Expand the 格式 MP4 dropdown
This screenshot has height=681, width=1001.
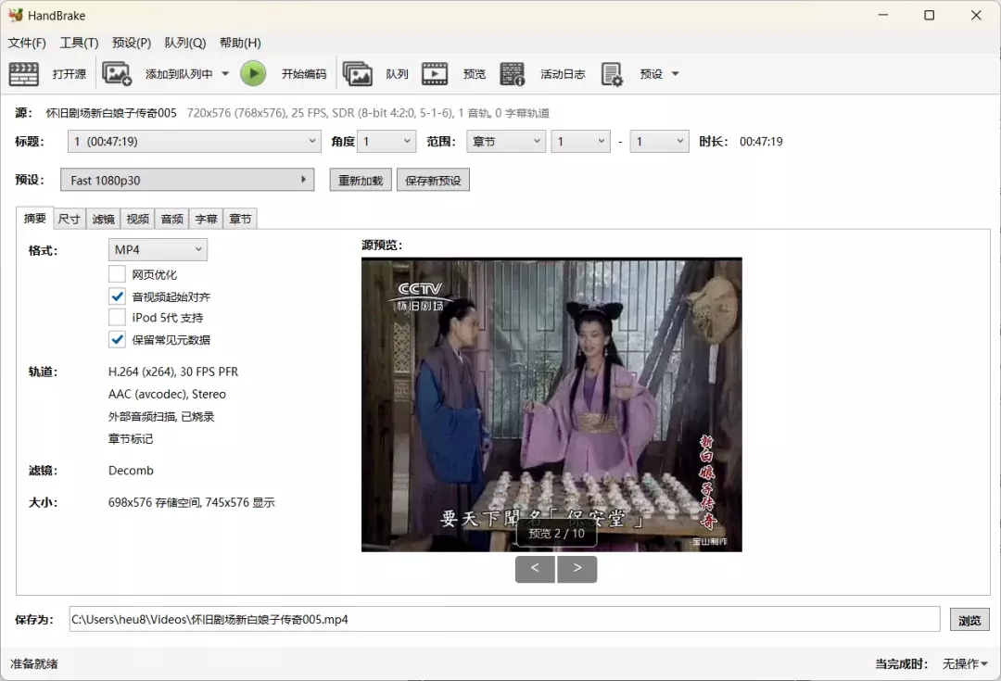coord(158,250)
